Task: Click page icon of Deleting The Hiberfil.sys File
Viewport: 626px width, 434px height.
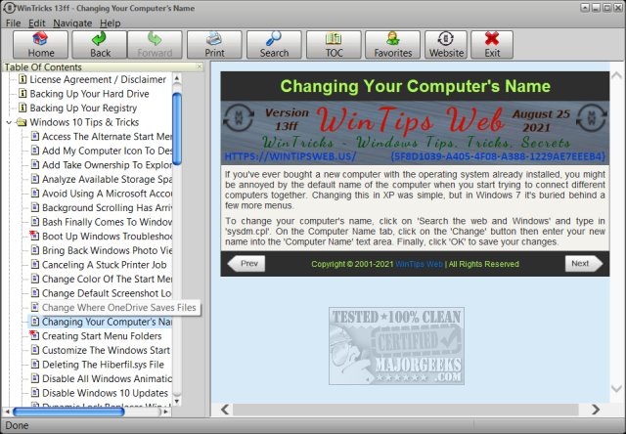Action: [x=35, y=365]
